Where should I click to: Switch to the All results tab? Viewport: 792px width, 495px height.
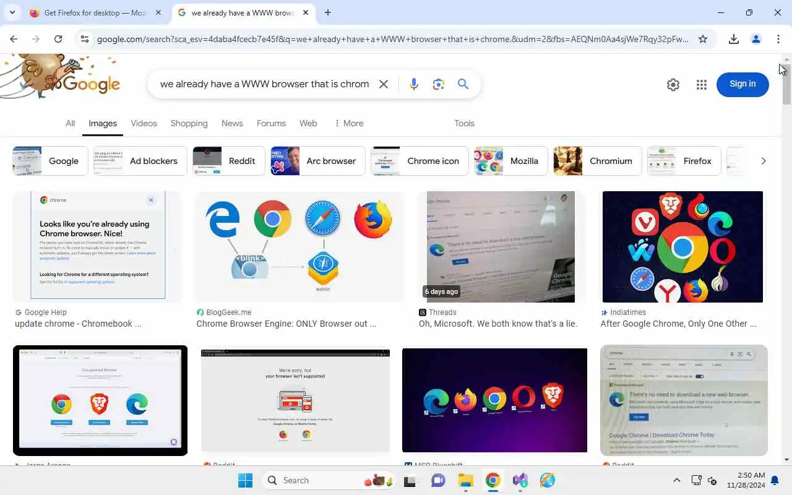(x=71, y=123)
